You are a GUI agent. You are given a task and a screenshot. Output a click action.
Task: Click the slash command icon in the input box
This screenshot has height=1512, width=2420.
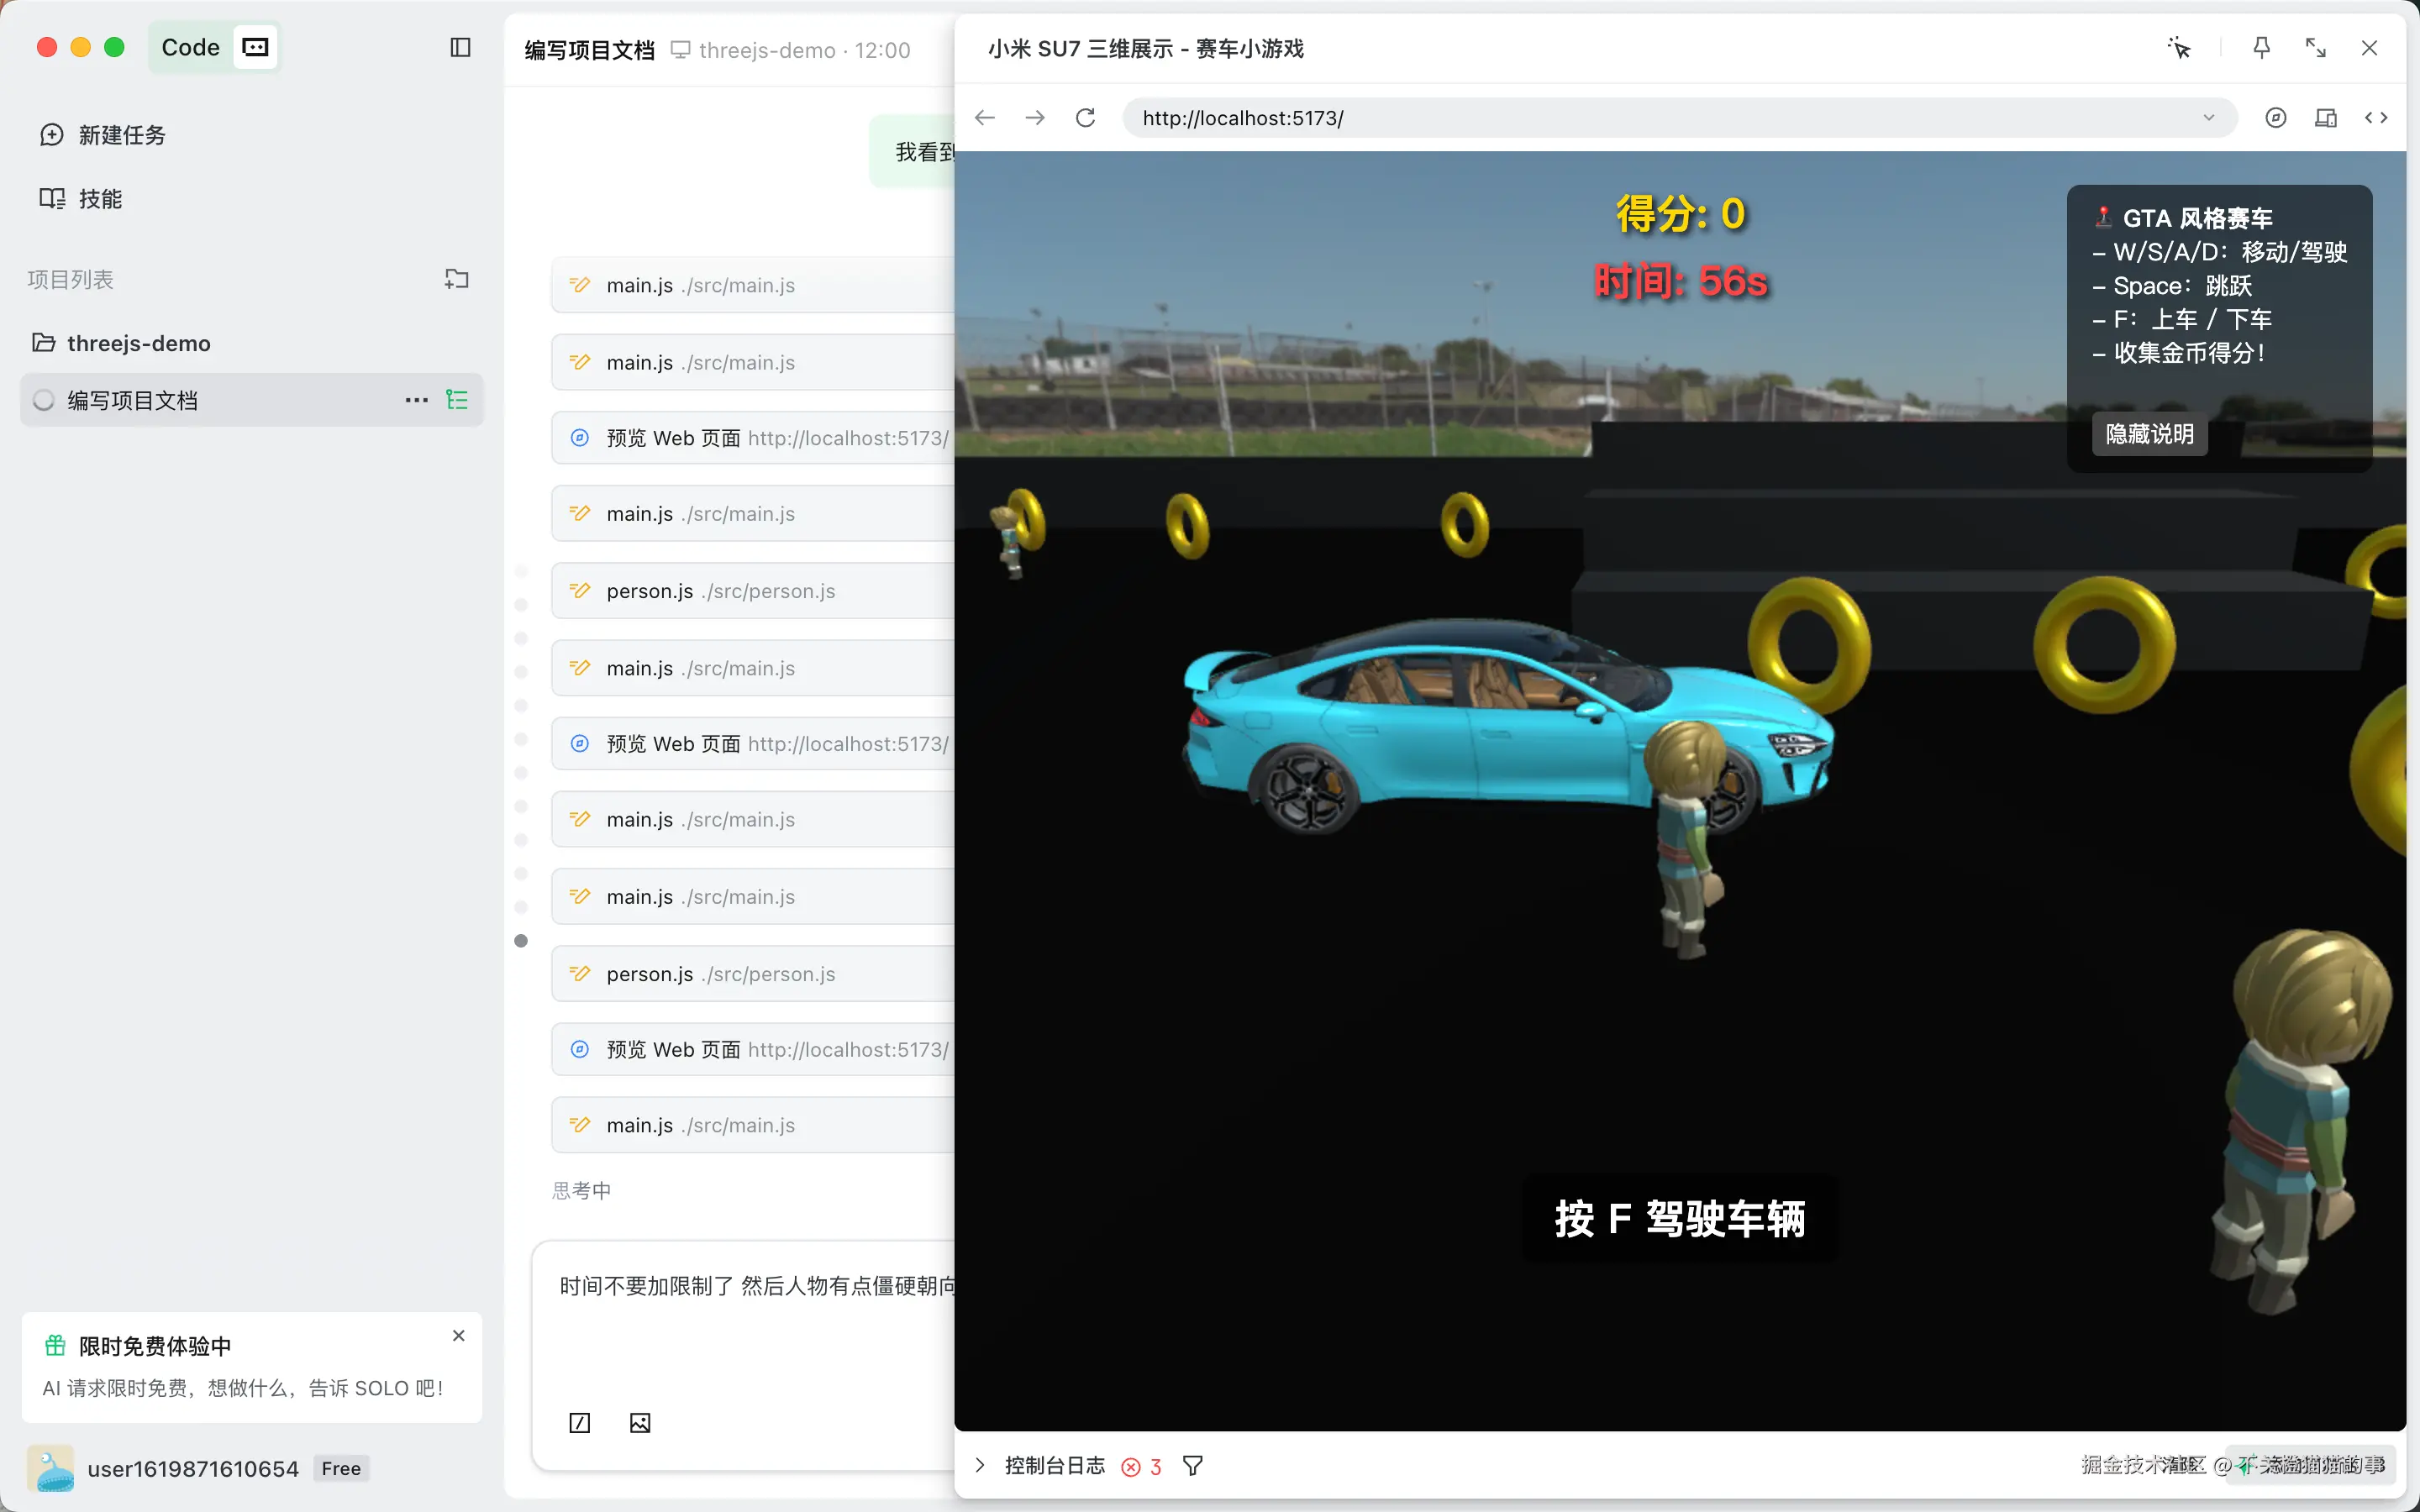pos(579,1422)
